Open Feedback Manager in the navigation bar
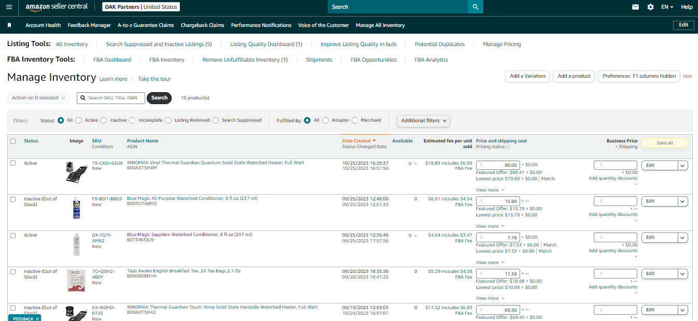This screenshot has height=321, width=698. pyautogui.click(x=89, y=25)
